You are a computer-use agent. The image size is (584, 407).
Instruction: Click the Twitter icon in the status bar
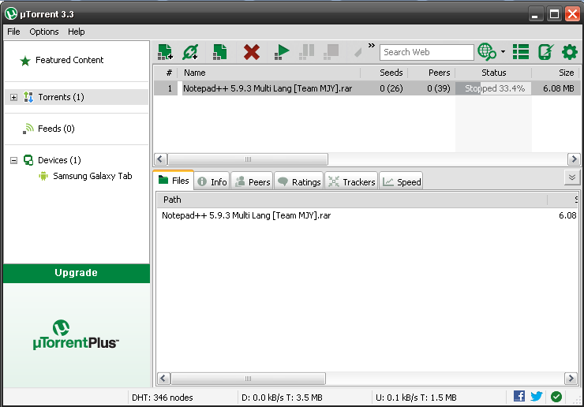[537, 396]
